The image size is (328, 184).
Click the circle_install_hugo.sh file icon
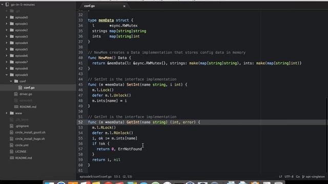(11, 139)
